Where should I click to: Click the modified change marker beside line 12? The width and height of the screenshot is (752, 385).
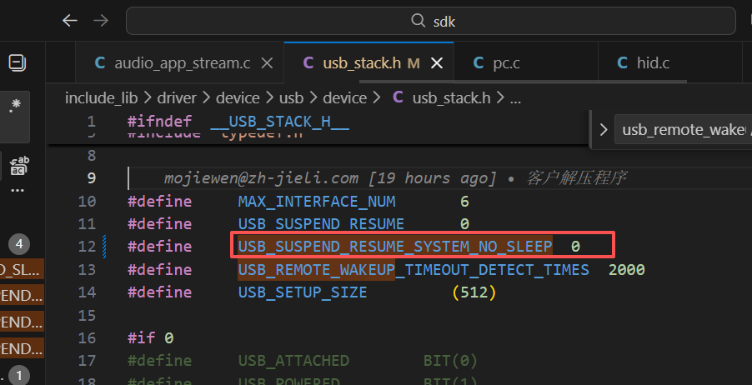click(x=104, y=247)
